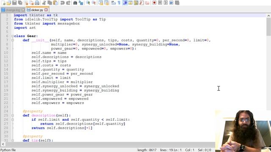Open Find with the binoculars icon
Screen dimensions: 271x152
coord(75,3)
